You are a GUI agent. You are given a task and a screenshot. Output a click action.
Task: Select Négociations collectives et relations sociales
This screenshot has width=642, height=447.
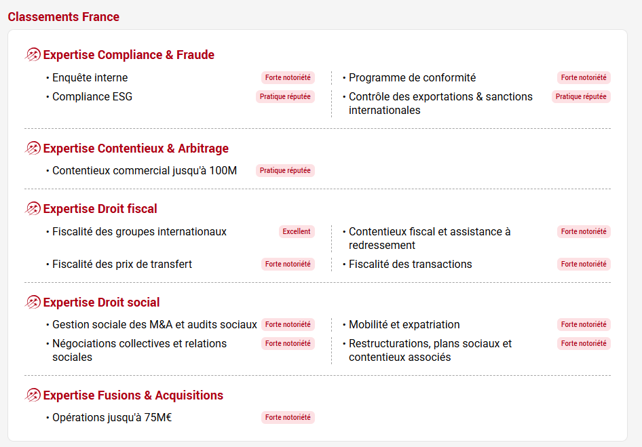[x=139, y=350]
